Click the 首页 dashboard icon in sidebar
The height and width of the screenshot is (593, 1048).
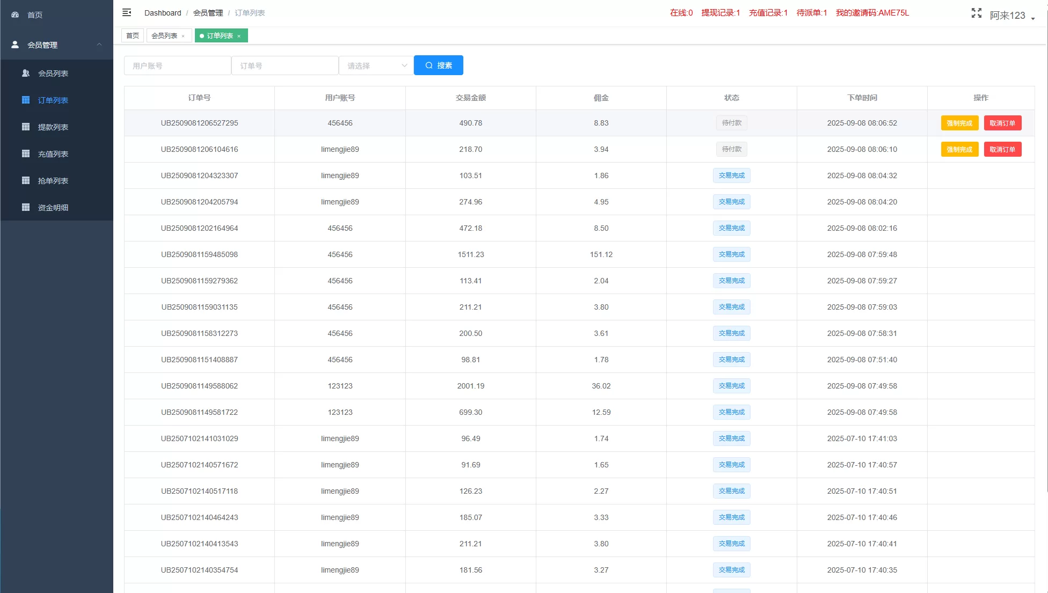15,15
